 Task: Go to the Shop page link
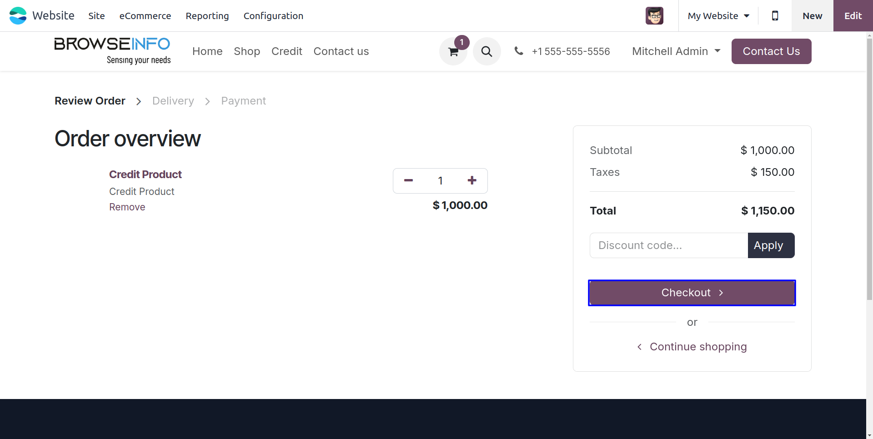247,51
